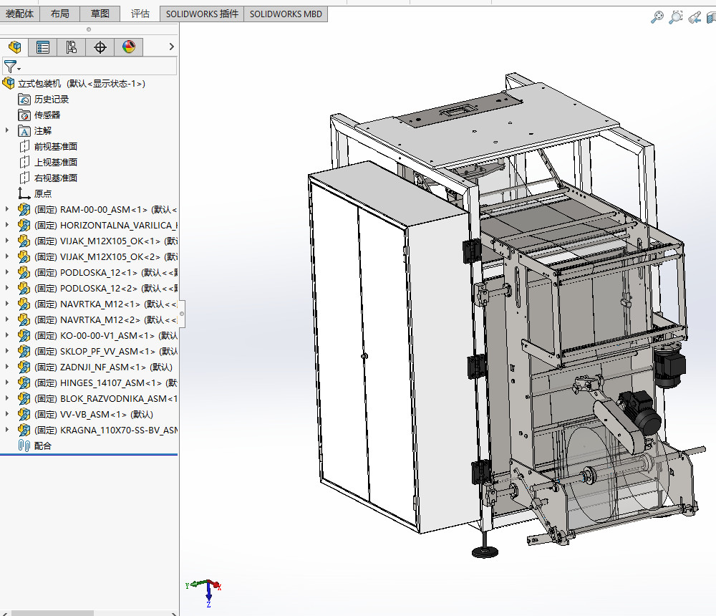Click the Section View icon
The height and width of the screenshot is (616, 716).
(x=711, y=17)
